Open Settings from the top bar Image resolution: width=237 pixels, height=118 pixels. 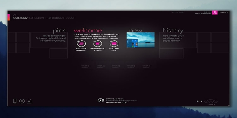175,12
